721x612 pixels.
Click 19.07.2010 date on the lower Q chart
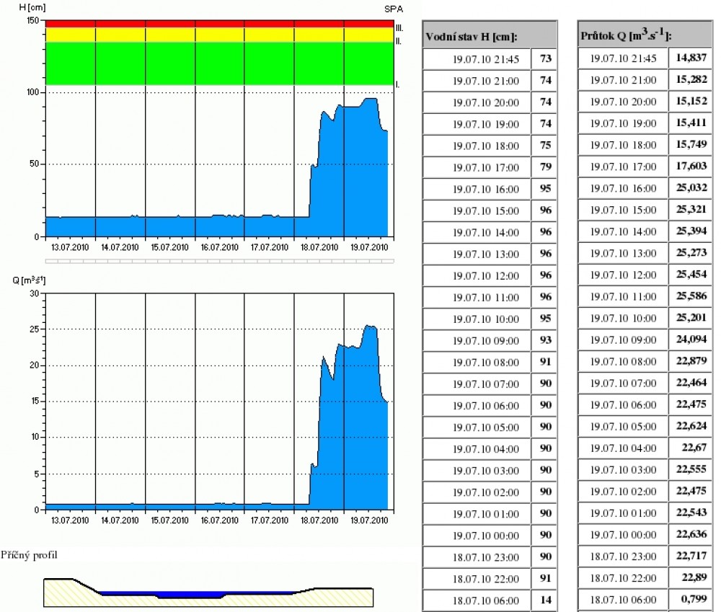click(x=369, y=520)
